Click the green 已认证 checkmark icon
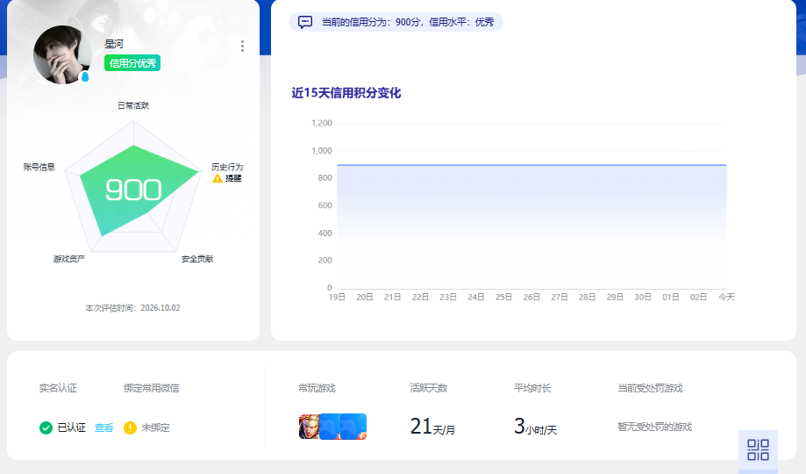The width and height of the screenshot is (806, 474). (x=46, y=427)
